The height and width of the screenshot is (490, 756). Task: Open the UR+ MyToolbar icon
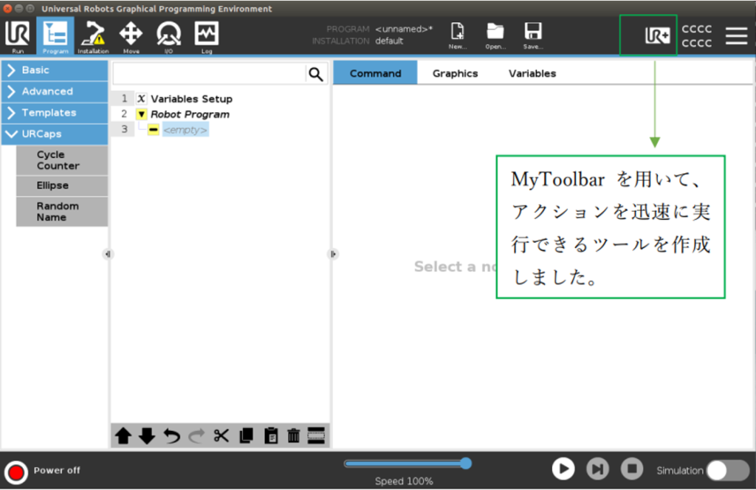point(657,35)
